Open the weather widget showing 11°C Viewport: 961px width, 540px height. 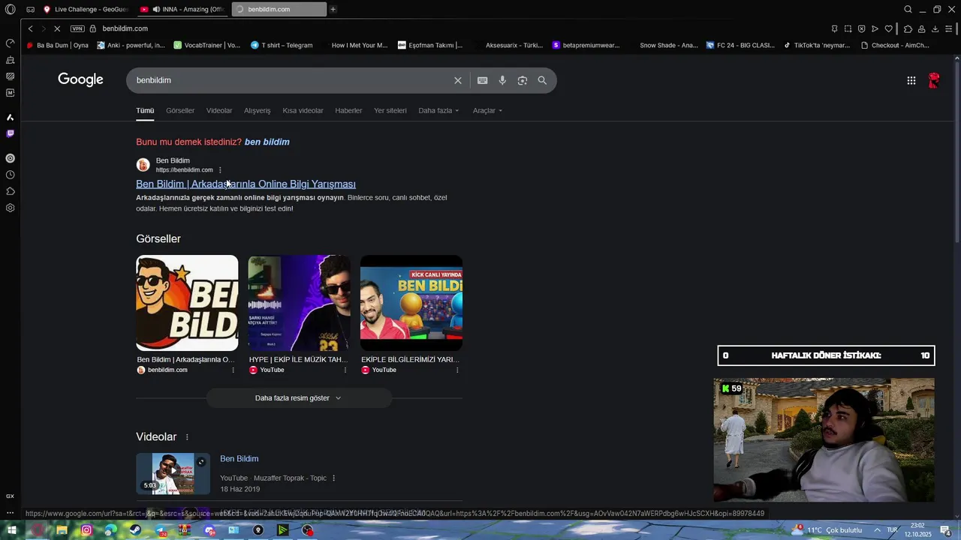coord(826,530)
